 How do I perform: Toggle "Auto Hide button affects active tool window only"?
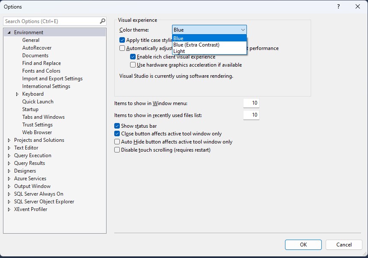pos(117,142)
